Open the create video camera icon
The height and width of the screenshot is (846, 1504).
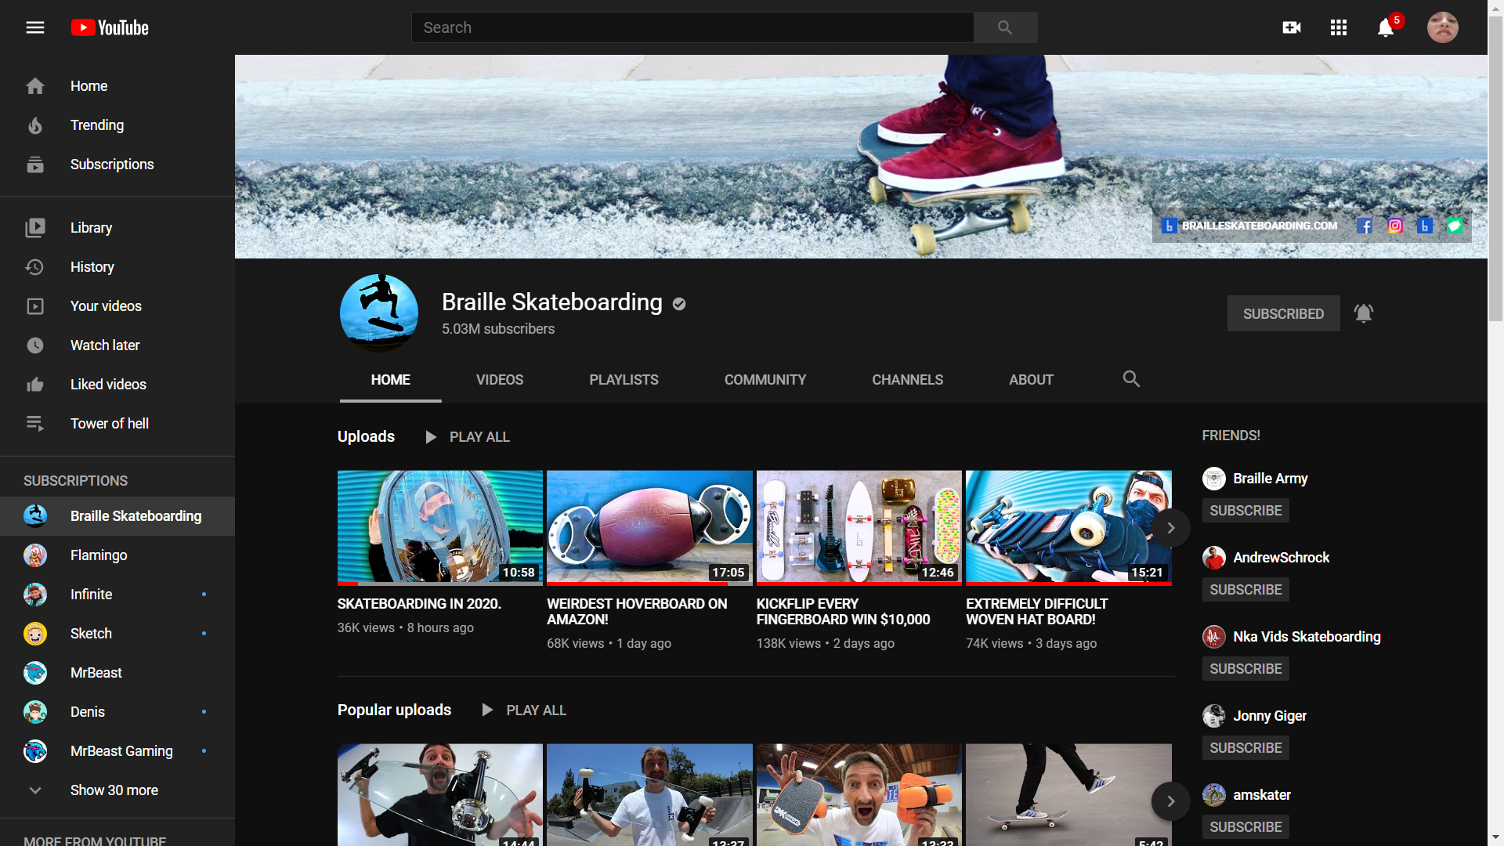(1292, 27)
